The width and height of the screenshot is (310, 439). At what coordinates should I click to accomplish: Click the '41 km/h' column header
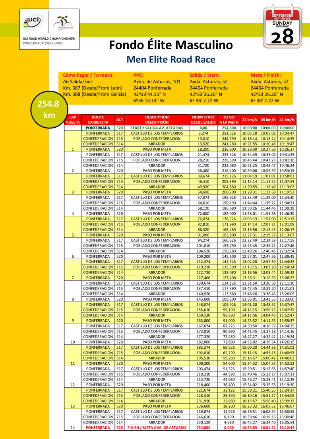click(x=287, y=120)
